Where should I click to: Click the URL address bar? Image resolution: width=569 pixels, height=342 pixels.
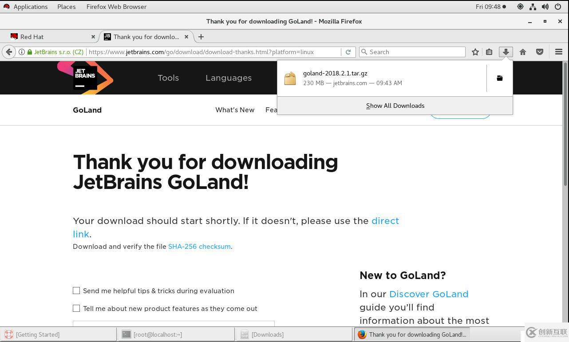(214, 52)
